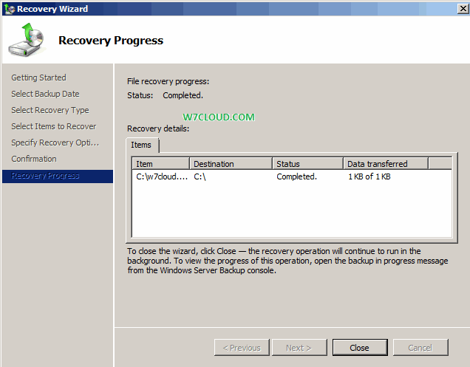This screenshot has width=470, height=367.
Task: Select the Select Backup Date step
Action: [45, 94]
